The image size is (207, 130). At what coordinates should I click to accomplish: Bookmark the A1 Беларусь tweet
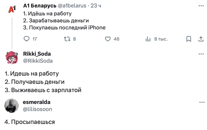[x=189, y=39]
